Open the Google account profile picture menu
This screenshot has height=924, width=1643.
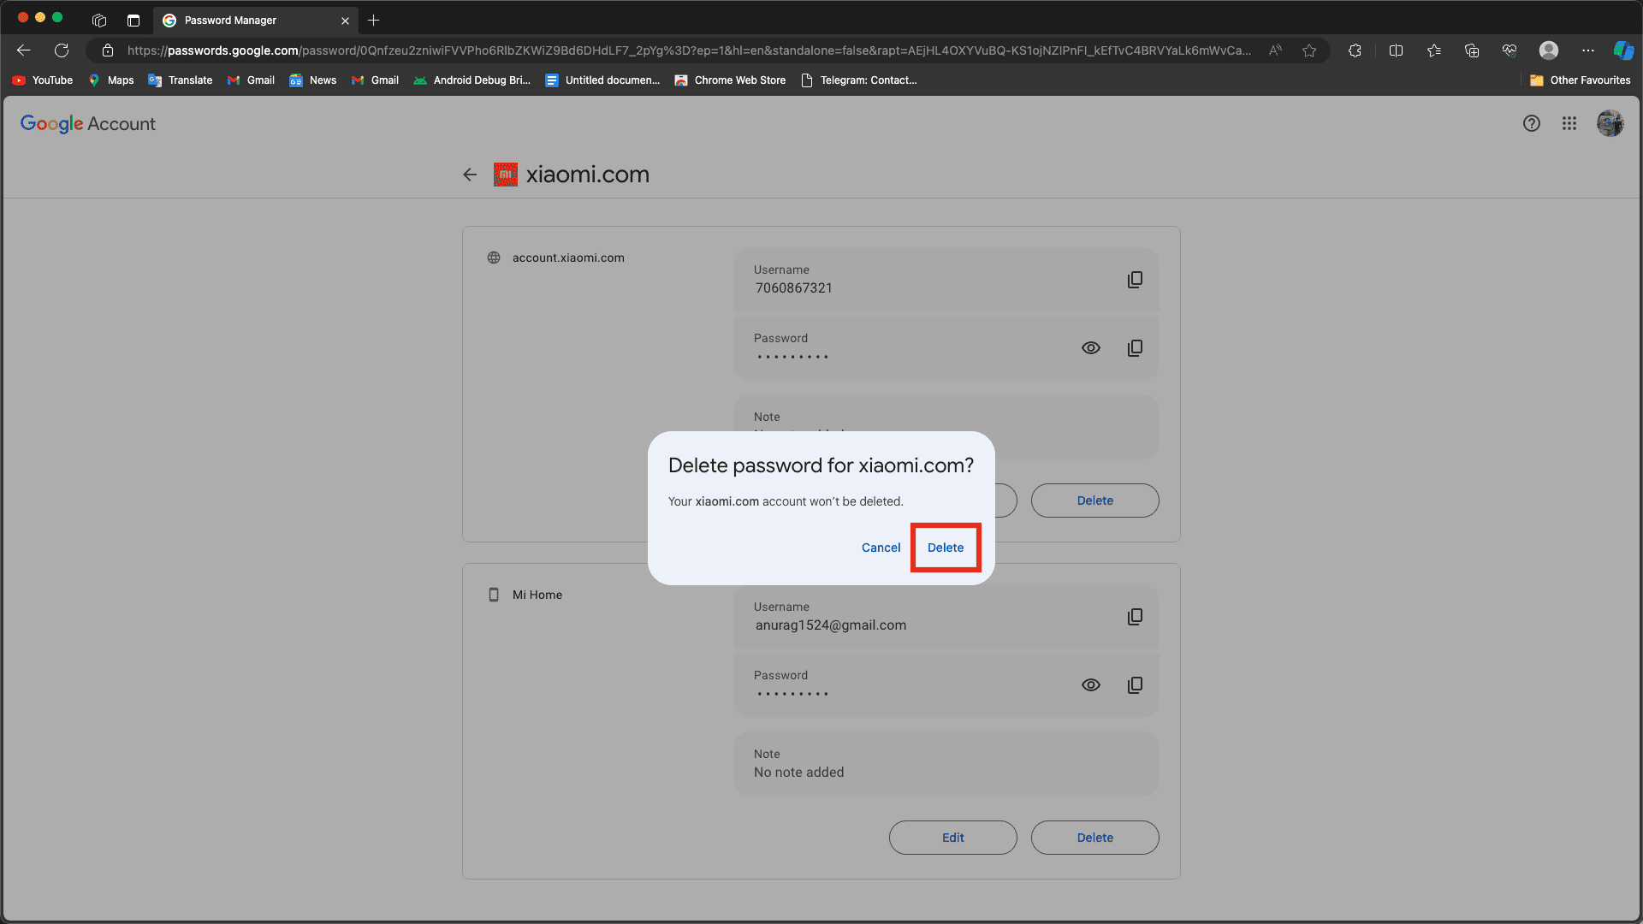(1610, 123)
